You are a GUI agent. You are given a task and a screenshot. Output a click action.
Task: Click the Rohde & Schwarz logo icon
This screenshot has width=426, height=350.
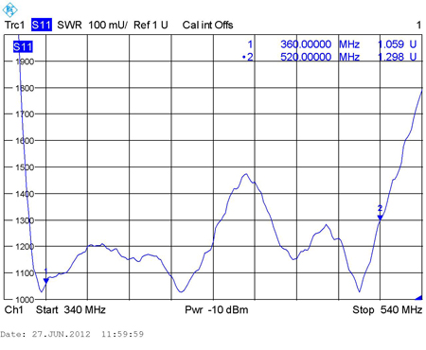pos(9,10)
